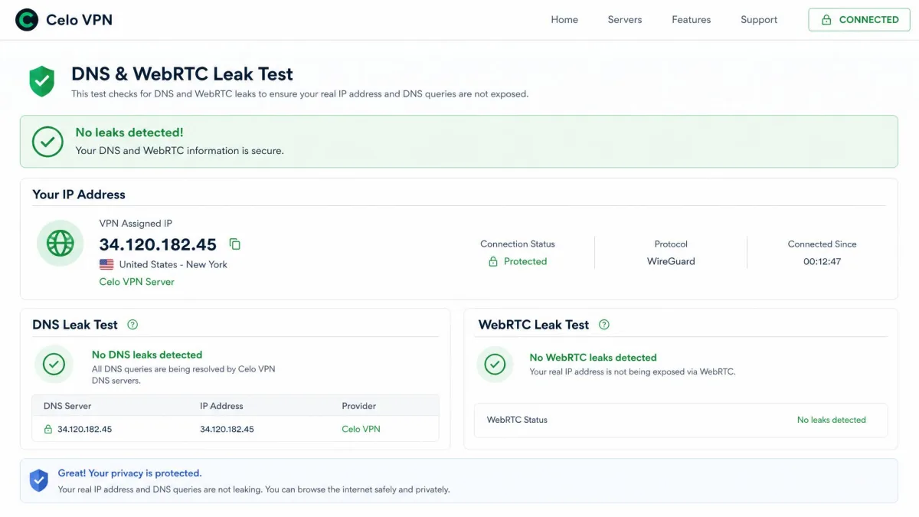Screen dimensions: 919x517
Task: Click the United States flag icon
Action: tap(106, 264)
